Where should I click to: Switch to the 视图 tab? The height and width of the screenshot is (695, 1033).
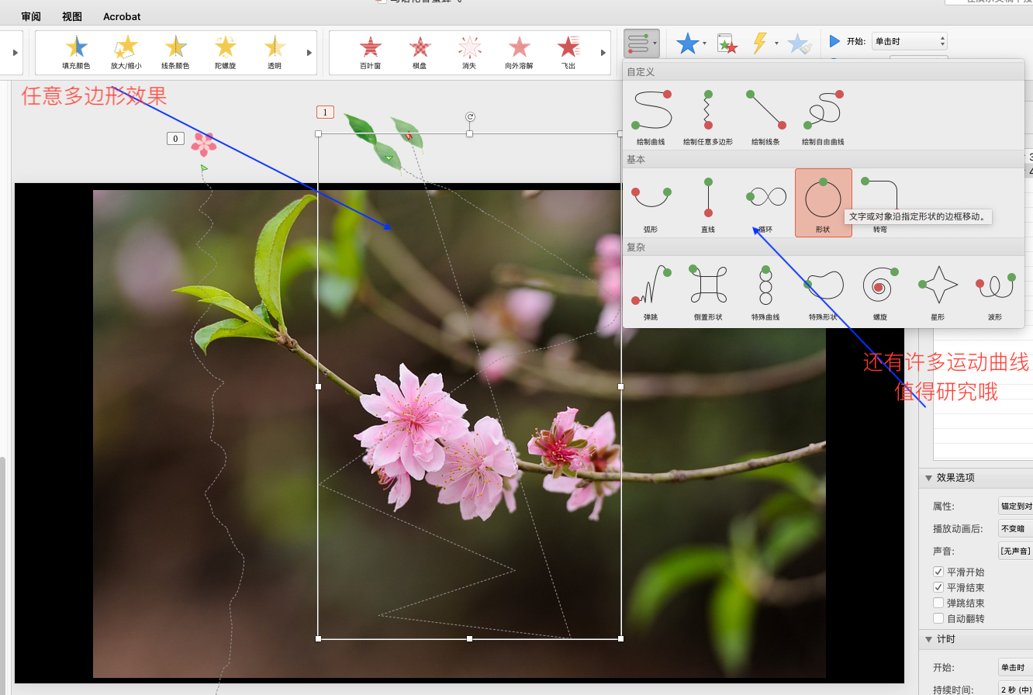pyautogui.click(x=72, y=16)
